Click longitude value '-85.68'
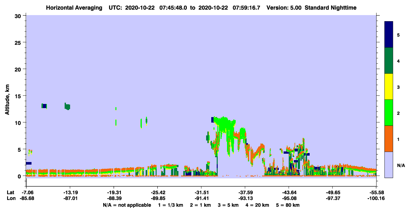The height and width of the screenshot is (214, 418). (x=26, y=198)
